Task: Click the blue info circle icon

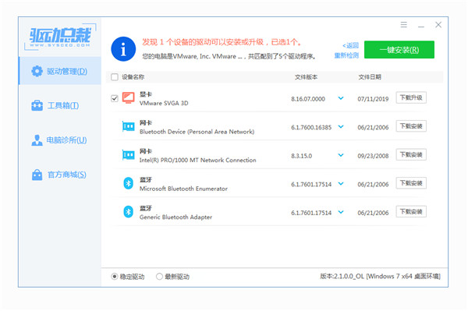Action: [x=123, y=49]
